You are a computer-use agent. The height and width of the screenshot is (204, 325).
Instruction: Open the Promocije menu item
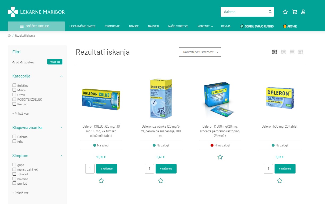click(112, 26)
